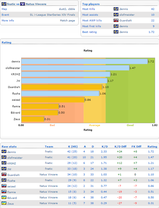The width and height of the screenshot is (159, 208).
Task: Sort raw stats by FK Diff column
Action: click(x=136, y=147)
